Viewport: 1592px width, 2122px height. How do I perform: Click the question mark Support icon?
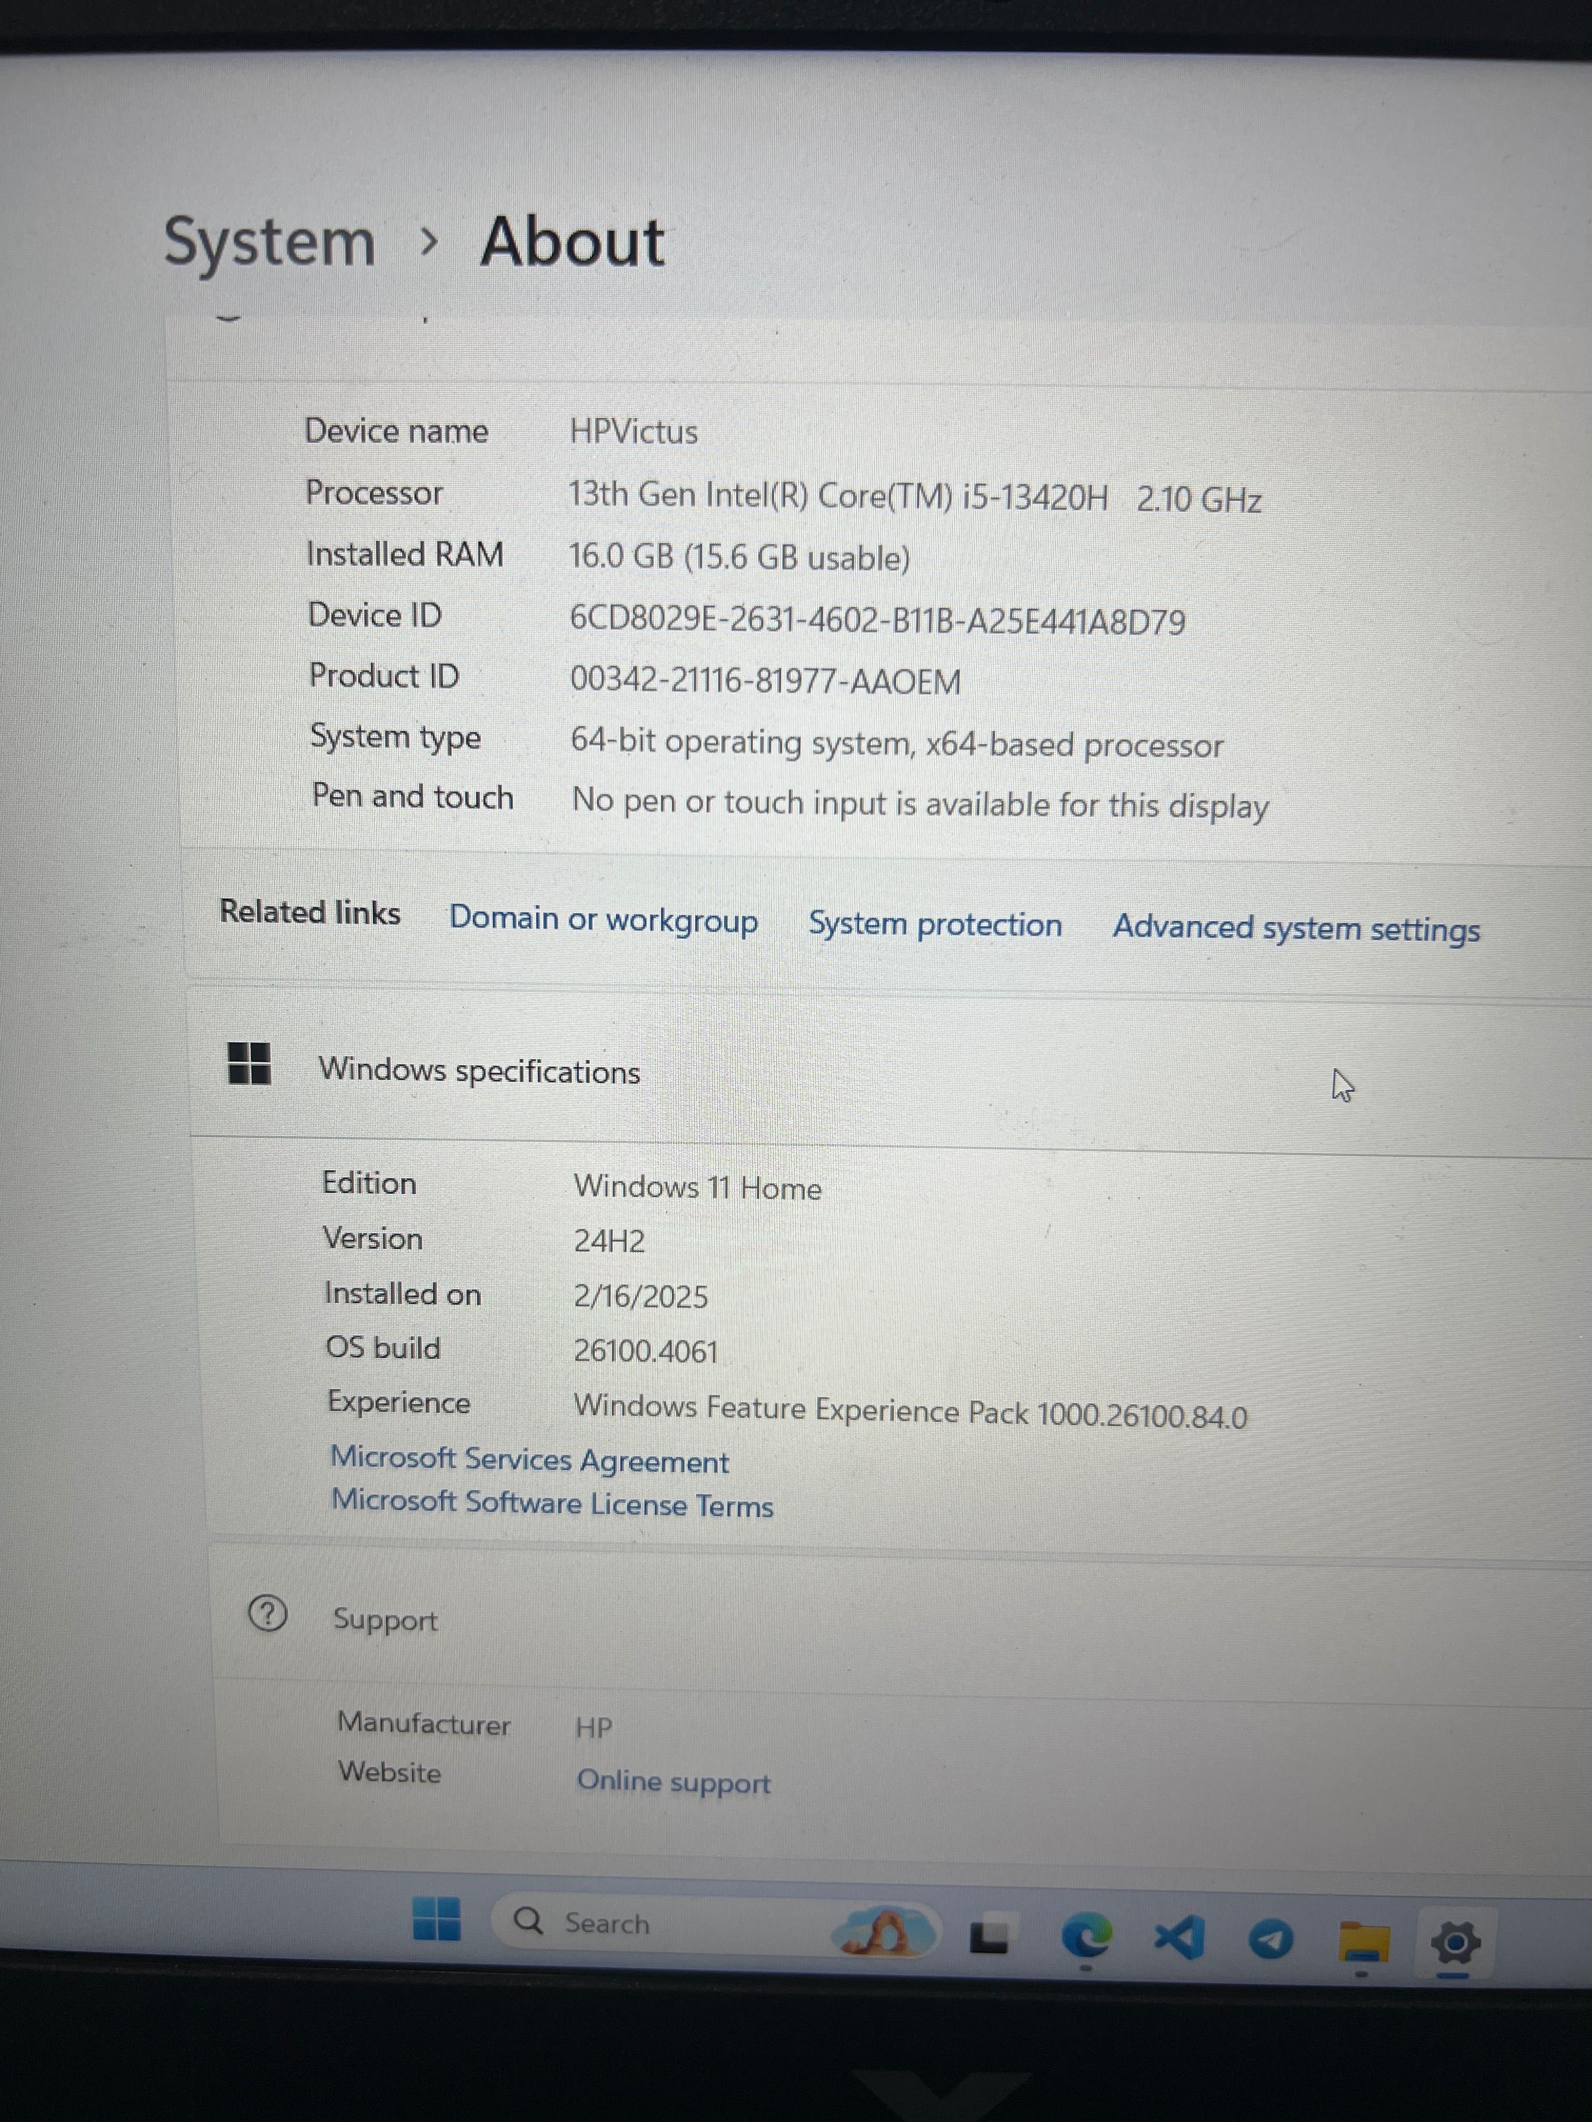268,1614
